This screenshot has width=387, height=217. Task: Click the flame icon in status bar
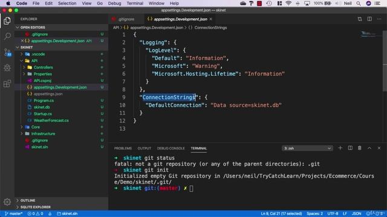pyautogui.click(x=50, y=213)
